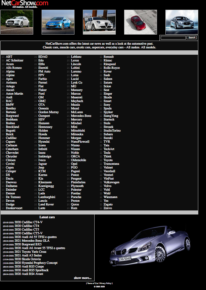Click the NetCarShow.com logo
The image size is (206, 290).
pyautogui.click(x=25, y=4)
